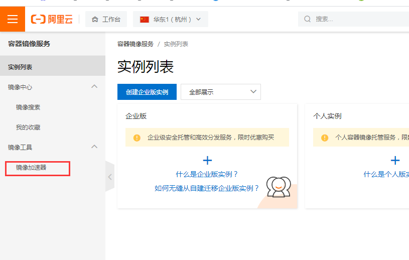This screenshot has width=409, height=260.
Task: Click the 企业版 card title
Action: 136,116
